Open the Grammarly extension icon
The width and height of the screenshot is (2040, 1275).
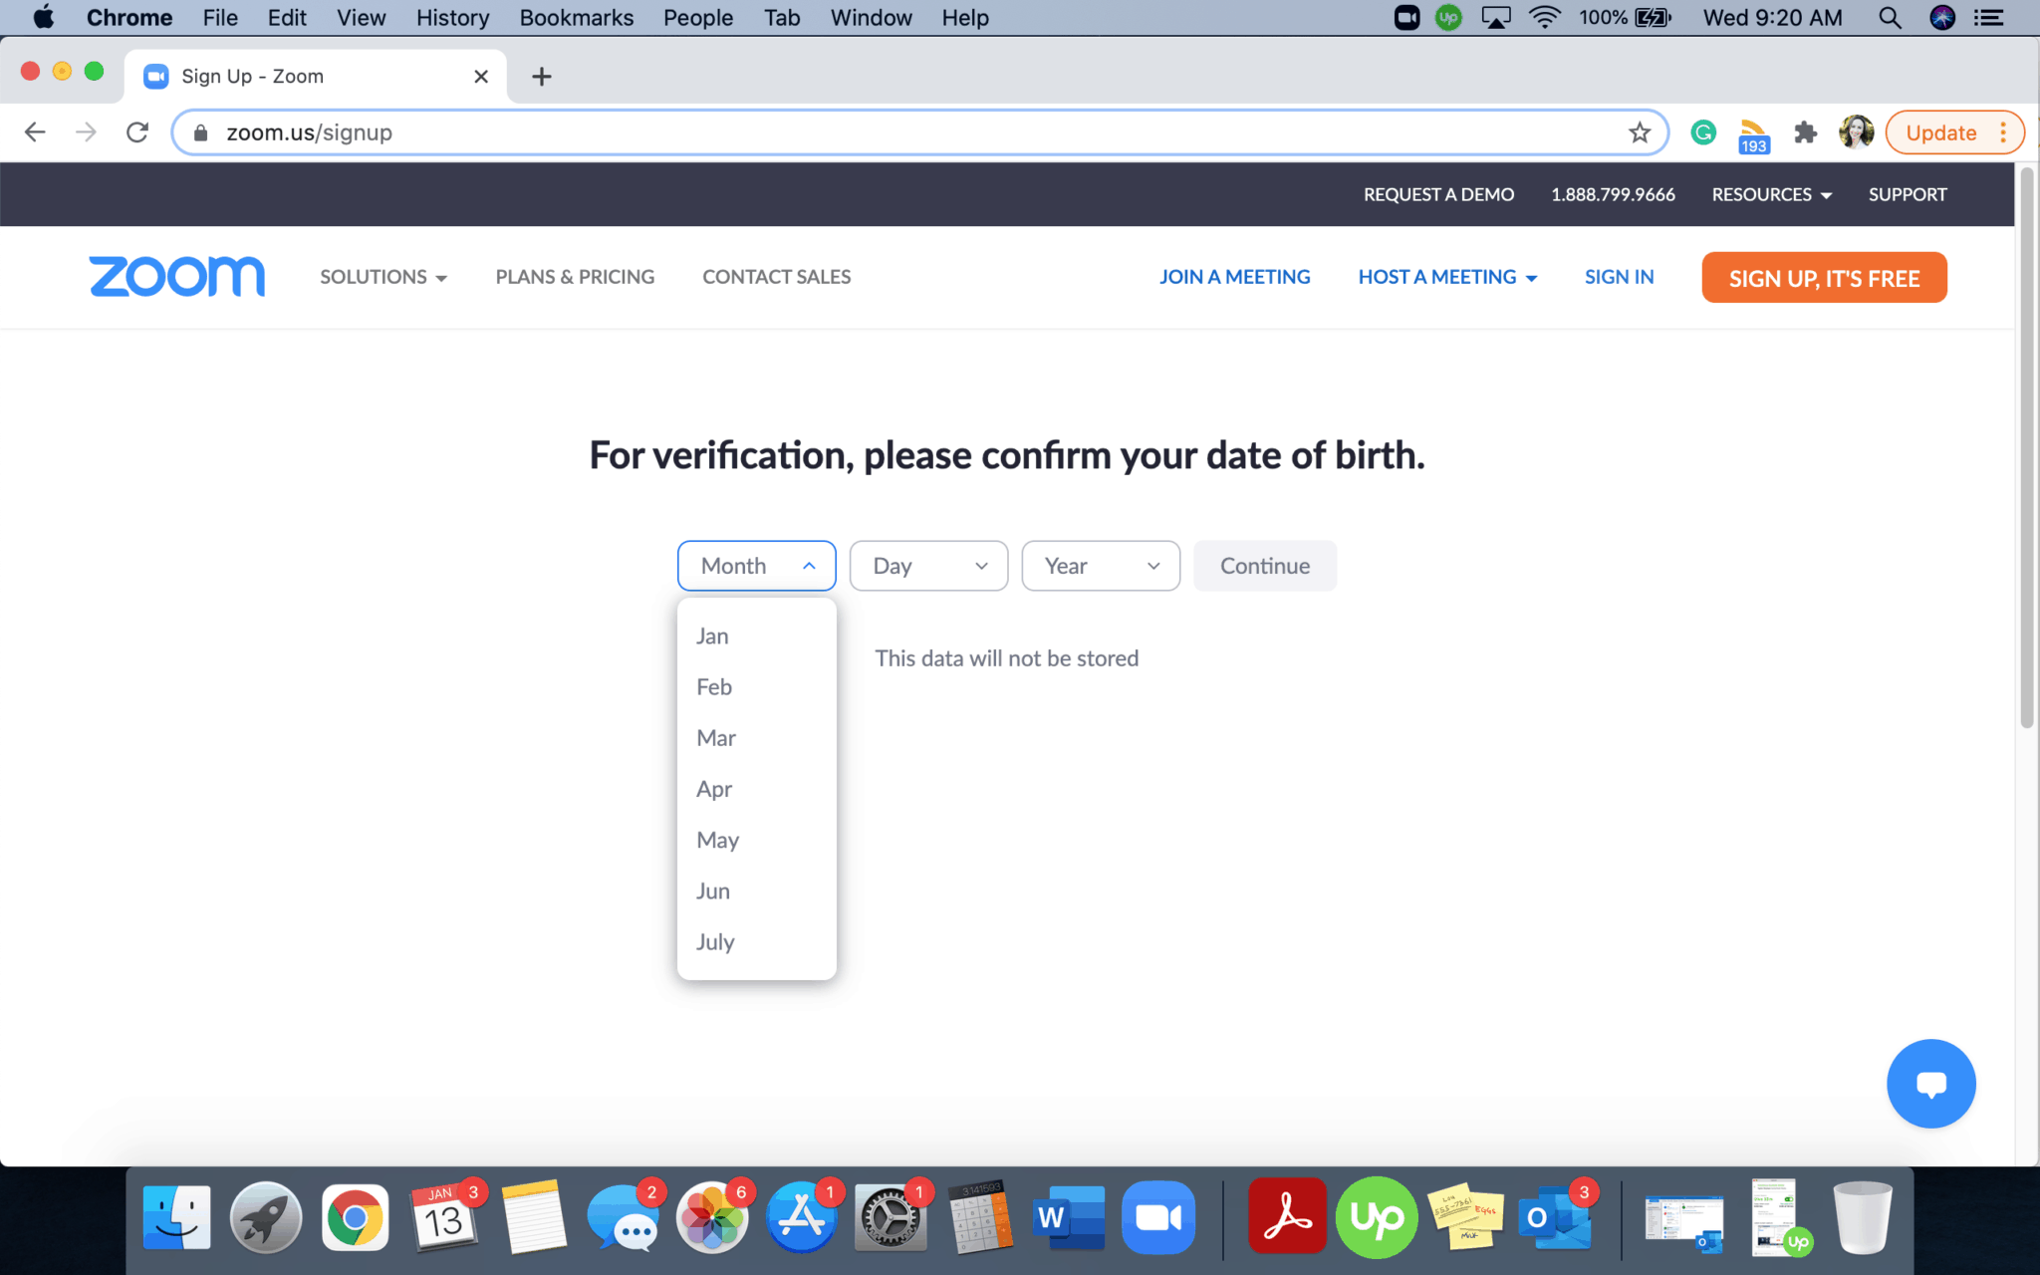click(1703, 132)
